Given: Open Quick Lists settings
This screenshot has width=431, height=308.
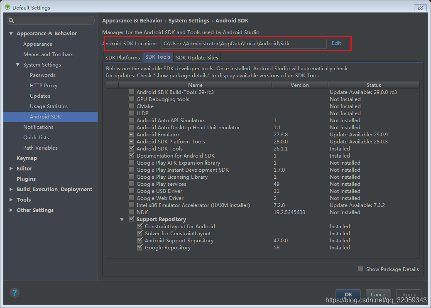Looking at the screenshot, I should click(x=36, y=137).
